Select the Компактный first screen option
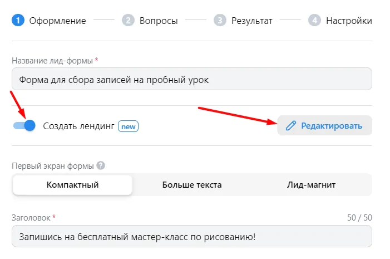Viewport: 390px width, 259px height. coord(72,185)
